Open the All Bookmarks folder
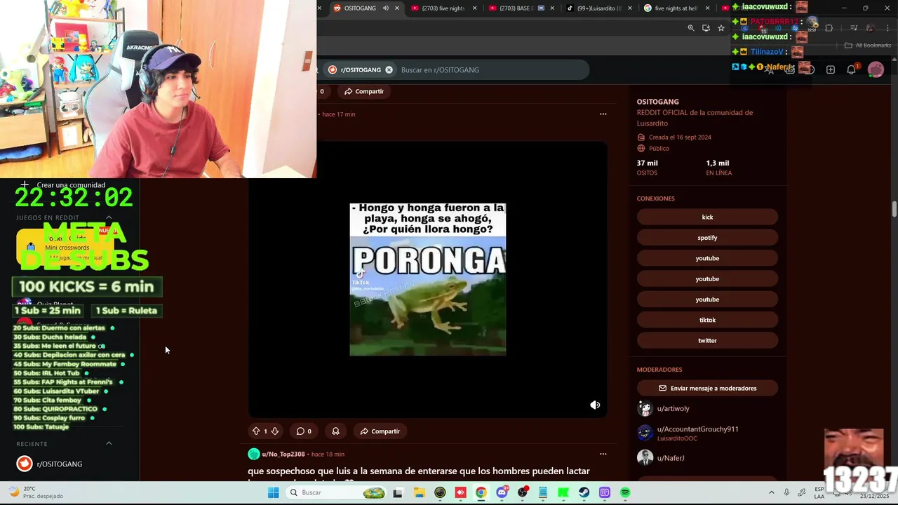 pos(868,46)
